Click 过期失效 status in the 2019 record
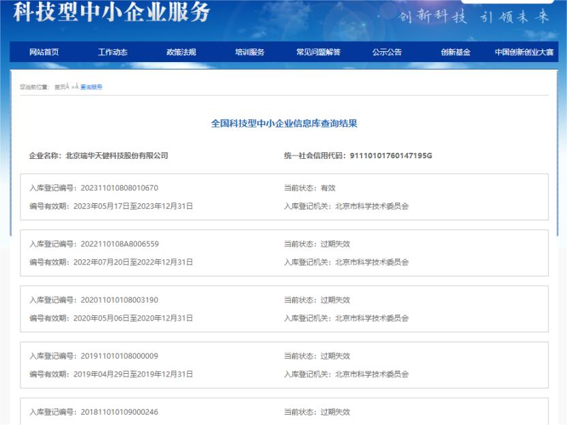567x425 pixels. click(335, 356)
